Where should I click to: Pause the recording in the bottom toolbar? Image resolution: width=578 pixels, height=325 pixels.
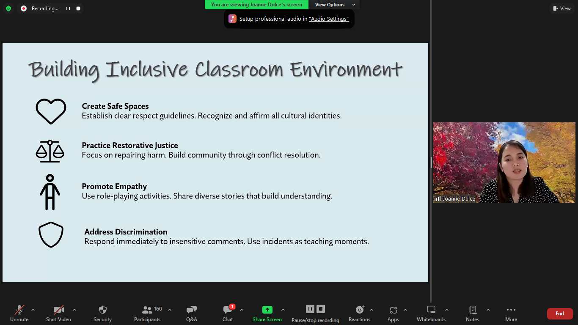(310, 309)
